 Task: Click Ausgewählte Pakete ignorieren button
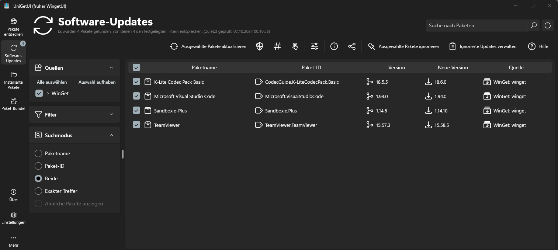403,46
